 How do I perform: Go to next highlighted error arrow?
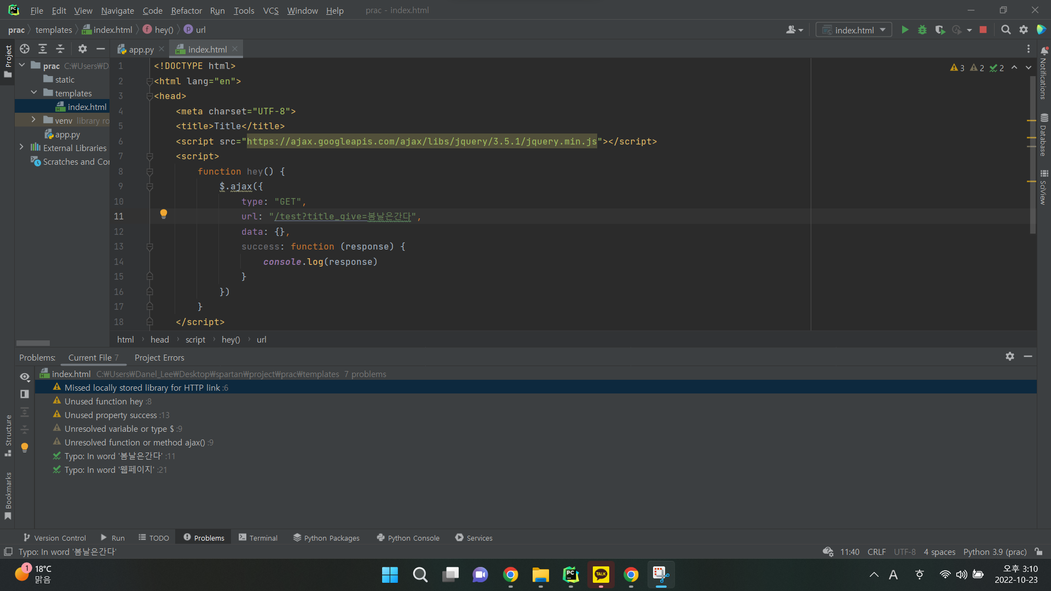pos(1029,68)
